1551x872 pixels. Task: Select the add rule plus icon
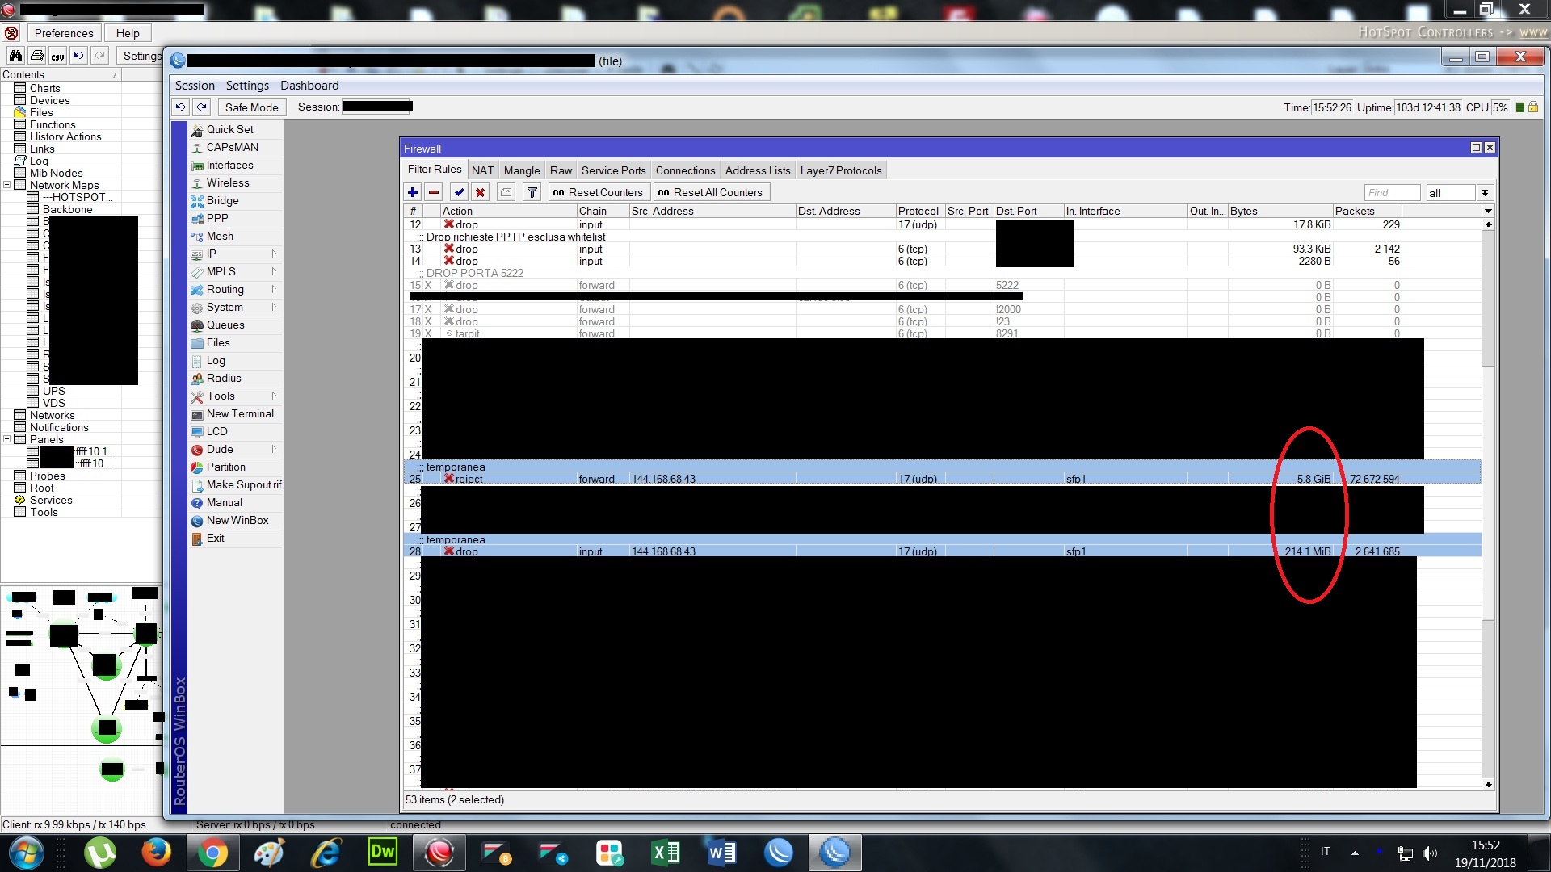(412, 192)
